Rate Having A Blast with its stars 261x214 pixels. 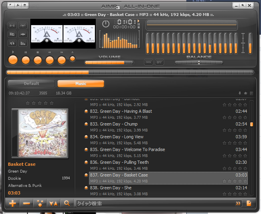pos(235,118)
